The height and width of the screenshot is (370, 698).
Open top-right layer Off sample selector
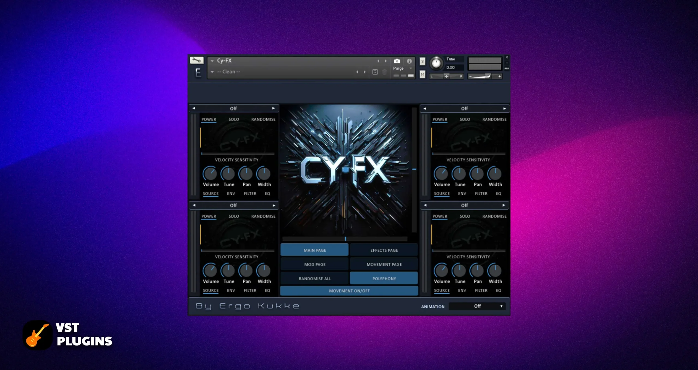465,109
